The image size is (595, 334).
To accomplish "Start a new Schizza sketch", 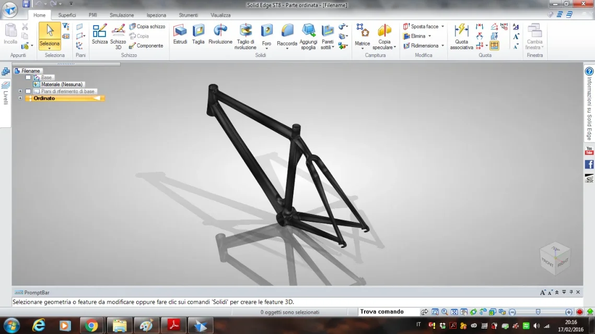I will (99, 34).
